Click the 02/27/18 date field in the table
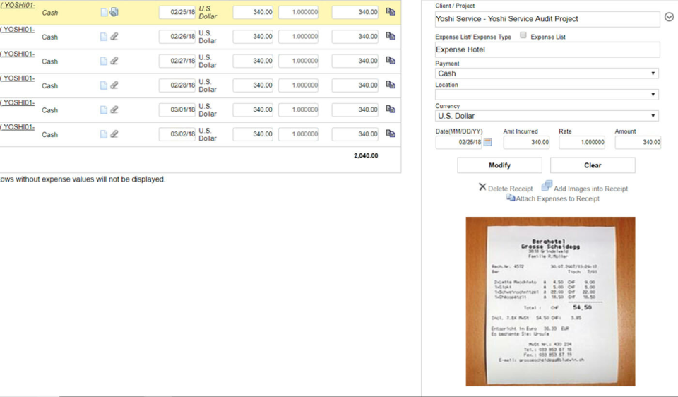Viewport: 678px width, 397px height. (177, 61)
